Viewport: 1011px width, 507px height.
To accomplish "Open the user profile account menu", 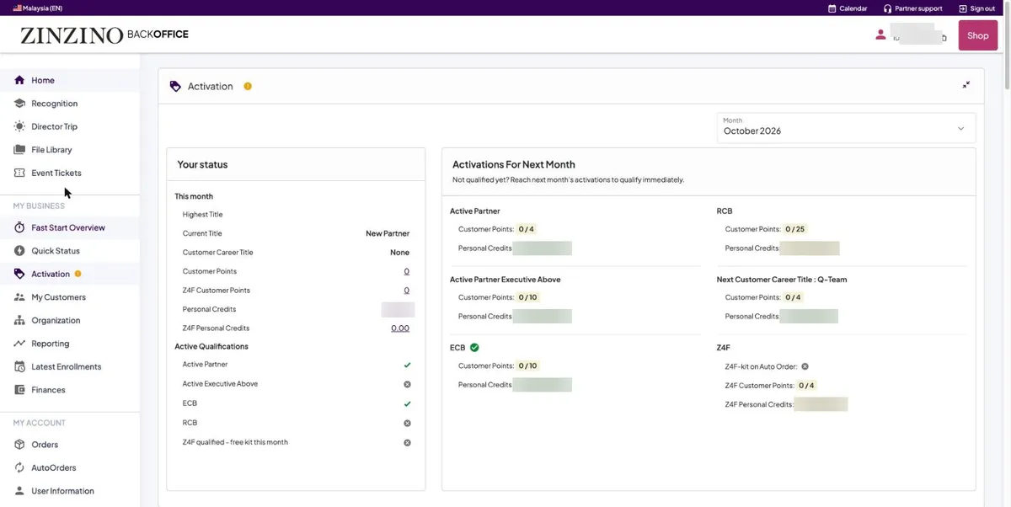I will 912,35.
